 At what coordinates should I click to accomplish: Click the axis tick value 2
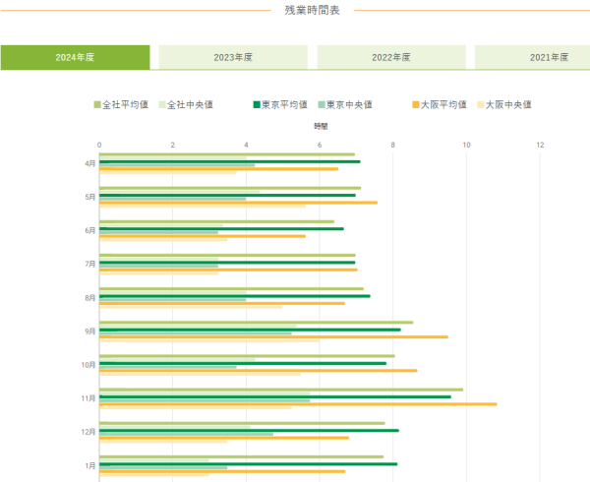[x=173, y=145]
